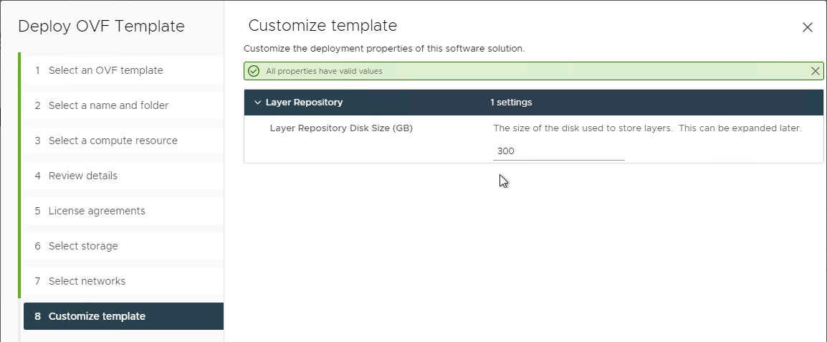The image size is (827, 342).
Task: Click the Layer Repository Disk Size label
Action: 341,128
